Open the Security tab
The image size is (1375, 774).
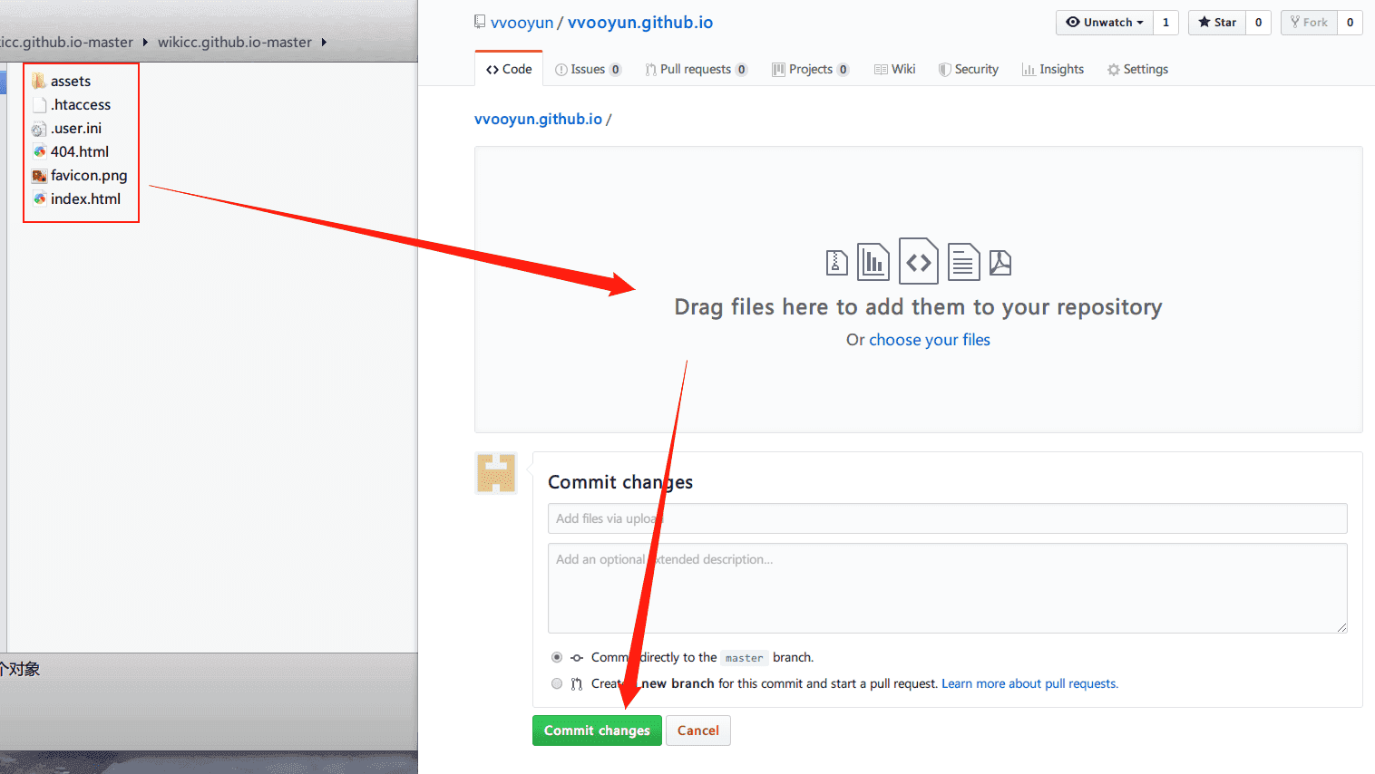(968, 69)
